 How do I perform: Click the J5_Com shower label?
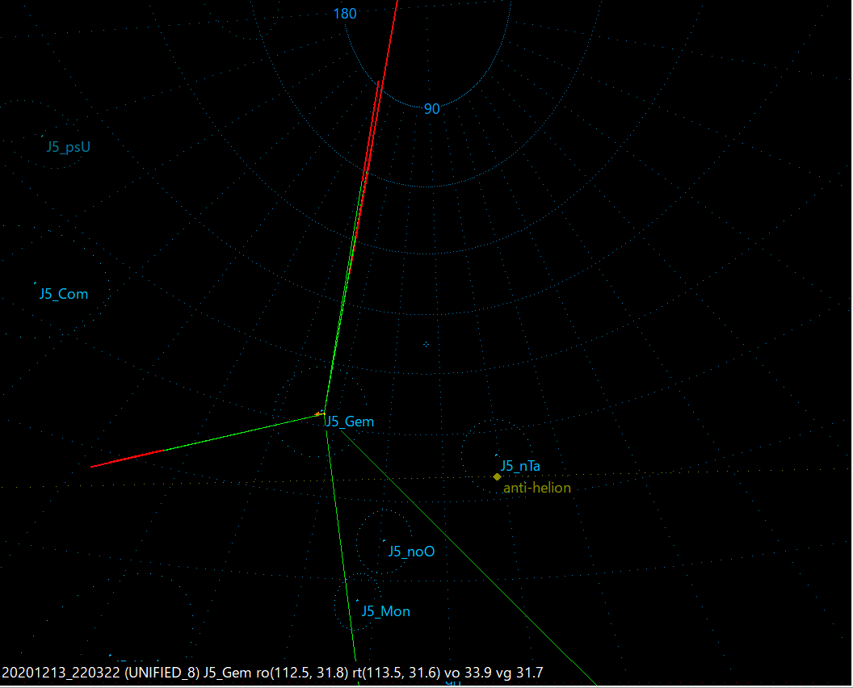pos(63,294)
